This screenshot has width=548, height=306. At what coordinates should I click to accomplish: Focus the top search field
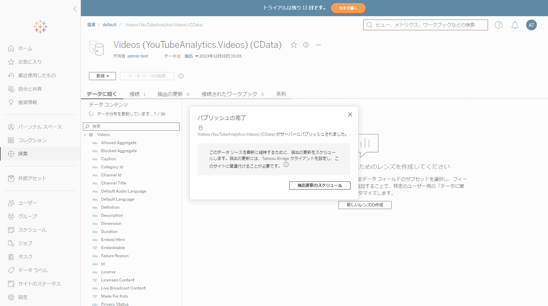[425, 25]
